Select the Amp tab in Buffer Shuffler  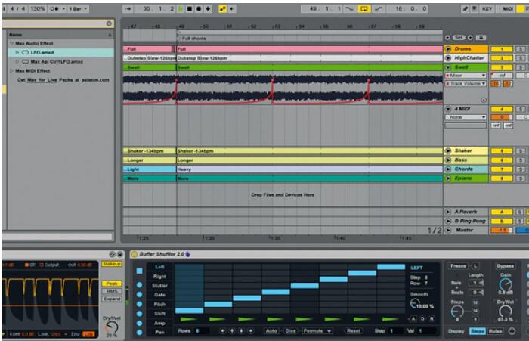tap(159, 323)
